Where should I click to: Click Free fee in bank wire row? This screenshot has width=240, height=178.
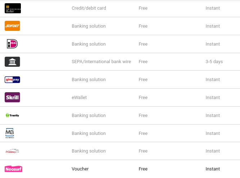[x=143, y=61]
